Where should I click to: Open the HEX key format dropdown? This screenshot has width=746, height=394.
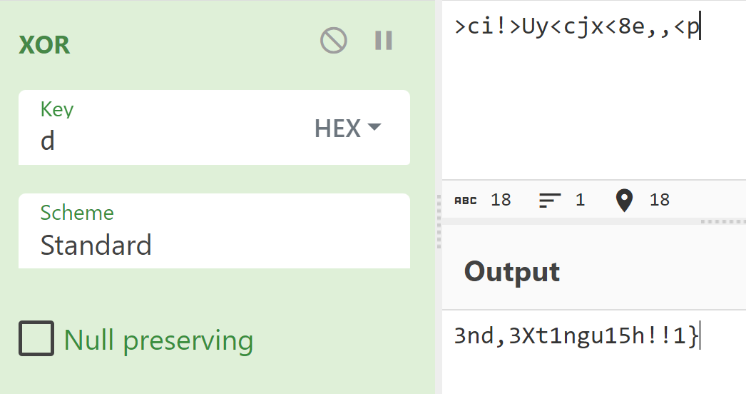(x=348, y=128)
